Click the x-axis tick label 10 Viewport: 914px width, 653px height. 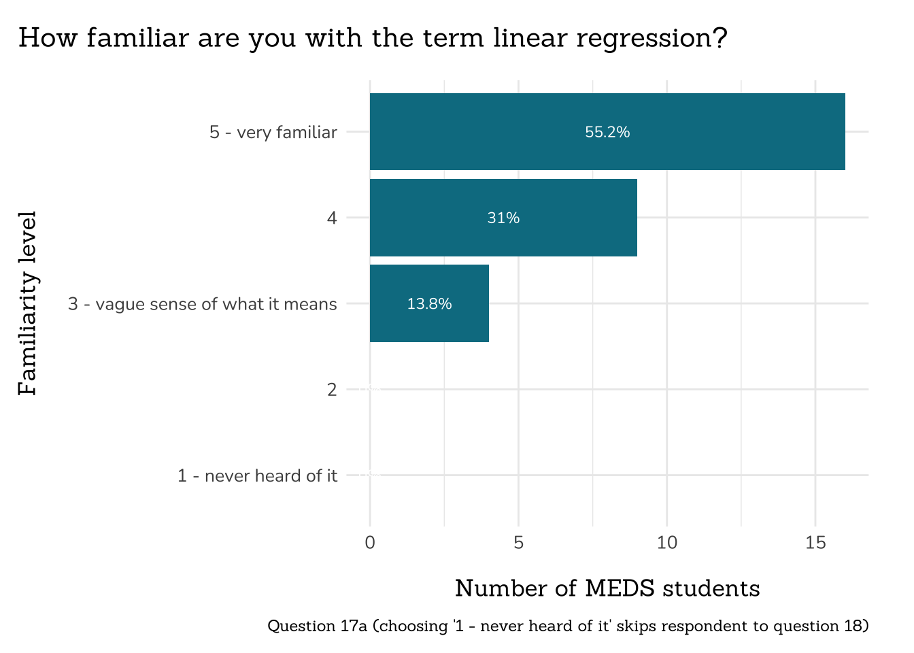click(667, 543)
